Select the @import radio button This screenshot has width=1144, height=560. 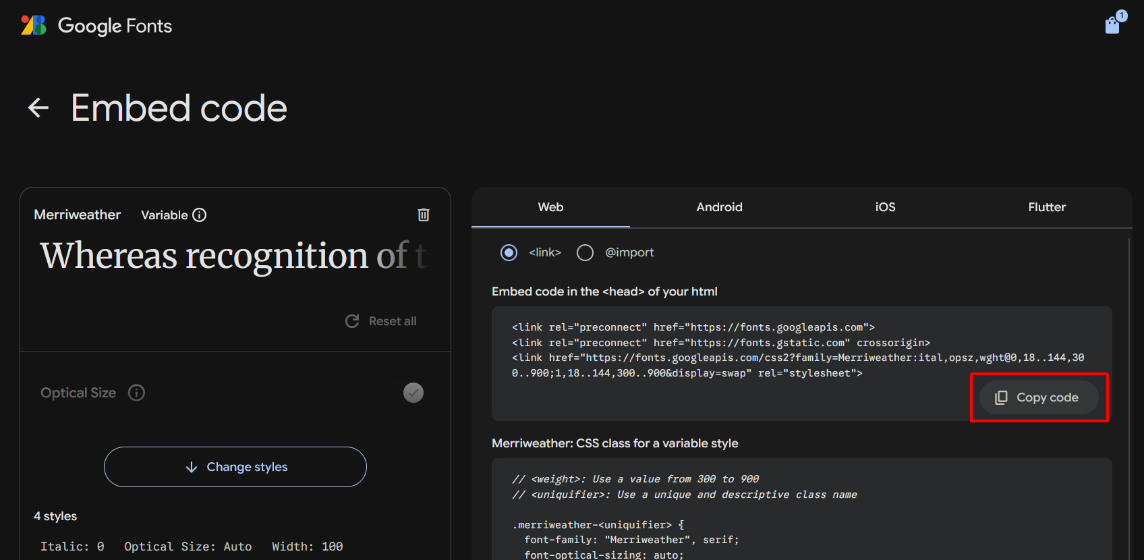(585, 252)
